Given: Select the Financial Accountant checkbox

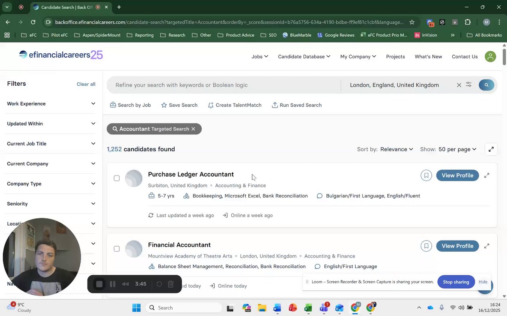Looking at the screenshot, I should coord(116,249).
